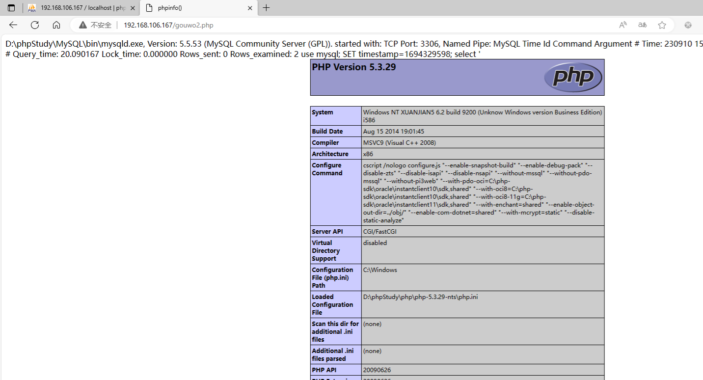Click the Configuration File (php.ini) Path label

pyautogui.click(x=332, y=278)
